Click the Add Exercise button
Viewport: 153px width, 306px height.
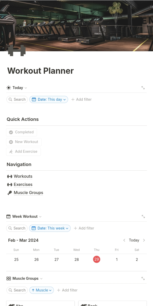click(x=23, y=152)
